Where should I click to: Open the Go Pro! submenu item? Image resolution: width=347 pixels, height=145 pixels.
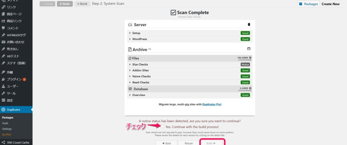click(x=6, y=134)
